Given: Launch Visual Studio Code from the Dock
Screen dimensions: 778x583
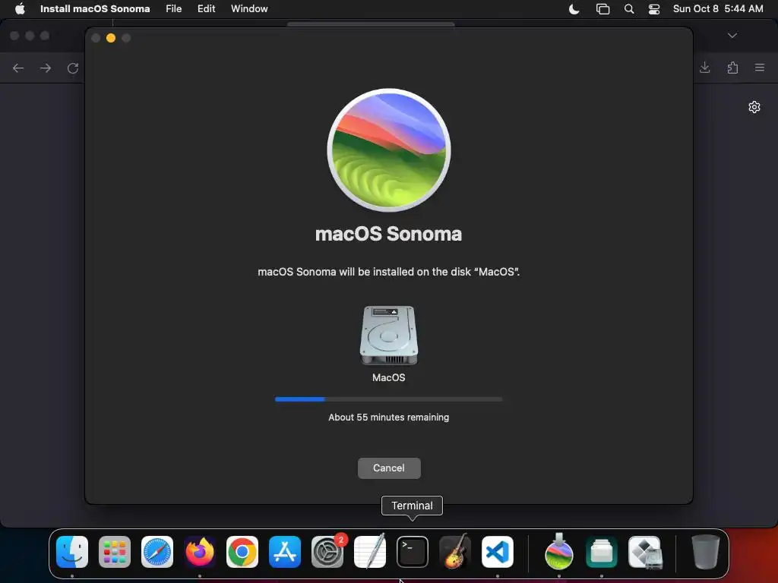Looking at the screenshot, I should click(x=498, y=552).
